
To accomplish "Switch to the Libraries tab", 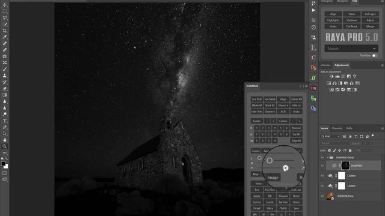I will pyautogui.click(x=325, y=65).
